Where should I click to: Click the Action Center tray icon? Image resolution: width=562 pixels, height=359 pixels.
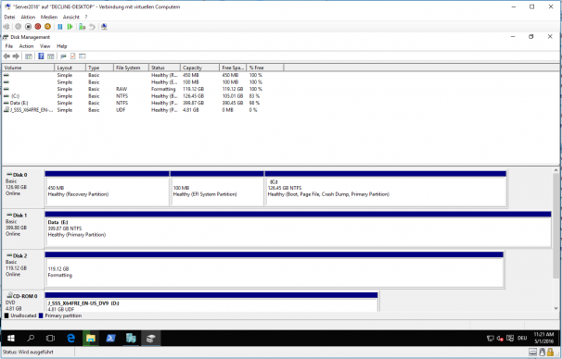510,339
